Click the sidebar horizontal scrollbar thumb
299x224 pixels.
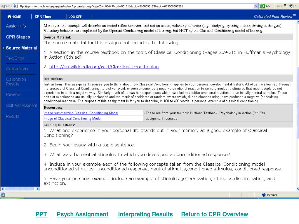click(x=19, y=189)
